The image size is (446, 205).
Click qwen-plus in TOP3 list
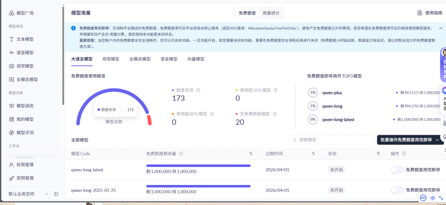[332, 93]
